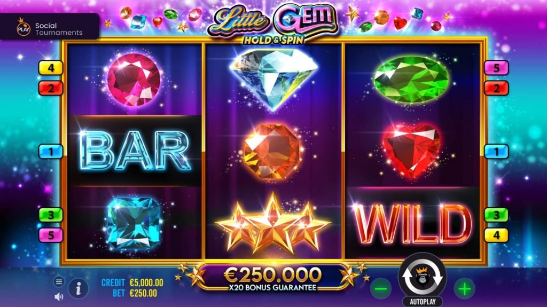Select the green payline 3 marker on the left
This screenshot has height=307, width=547.
(x=51, y=215)
